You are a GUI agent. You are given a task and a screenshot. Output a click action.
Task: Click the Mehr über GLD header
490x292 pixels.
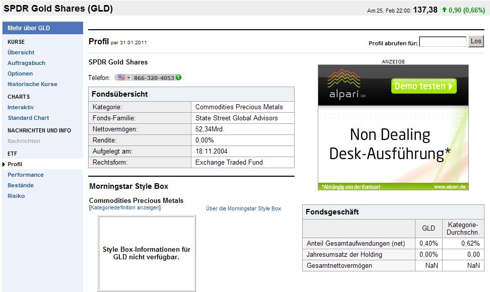pyautogui.click(x=43, y=28)
